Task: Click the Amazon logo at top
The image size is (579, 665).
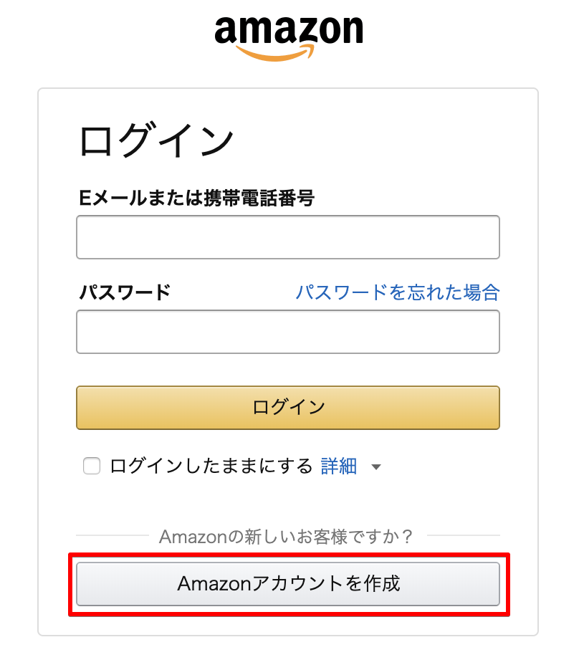Action: coord(289,38)
